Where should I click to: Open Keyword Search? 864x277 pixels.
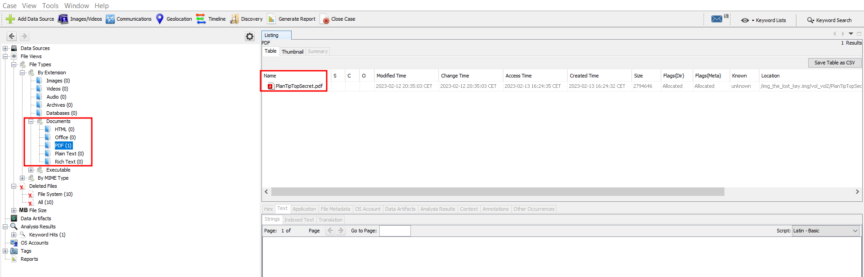pyautogui.click(x=829, y=20)
